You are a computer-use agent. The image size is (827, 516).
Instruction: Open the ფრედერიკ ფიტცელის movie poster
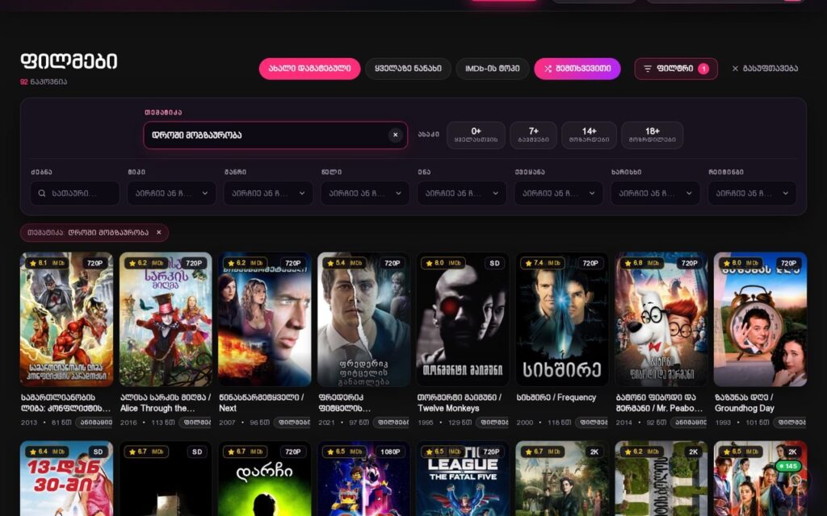pos(364,319)
